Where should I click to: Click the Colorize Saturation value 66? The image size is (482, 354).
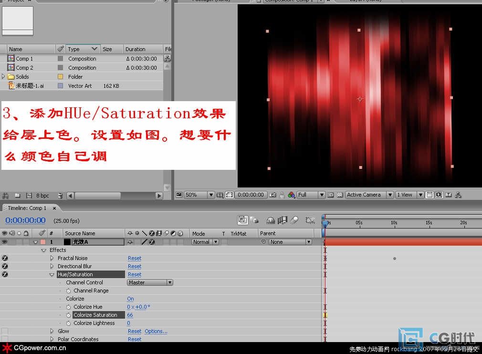(130, 315)
